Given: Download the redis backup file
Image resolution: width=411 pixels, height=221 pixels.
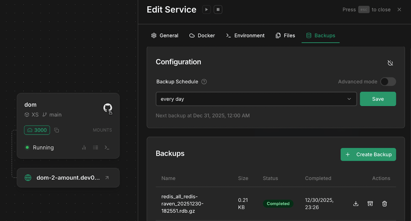Looking at the screenshot, I should click(x=356, y=204).
